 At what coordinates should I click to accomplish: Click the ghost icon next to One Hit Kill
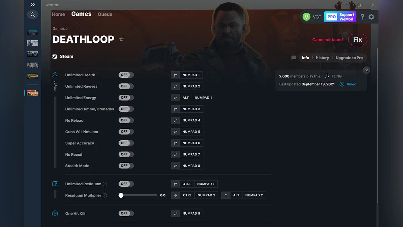[x=55, y=213]
